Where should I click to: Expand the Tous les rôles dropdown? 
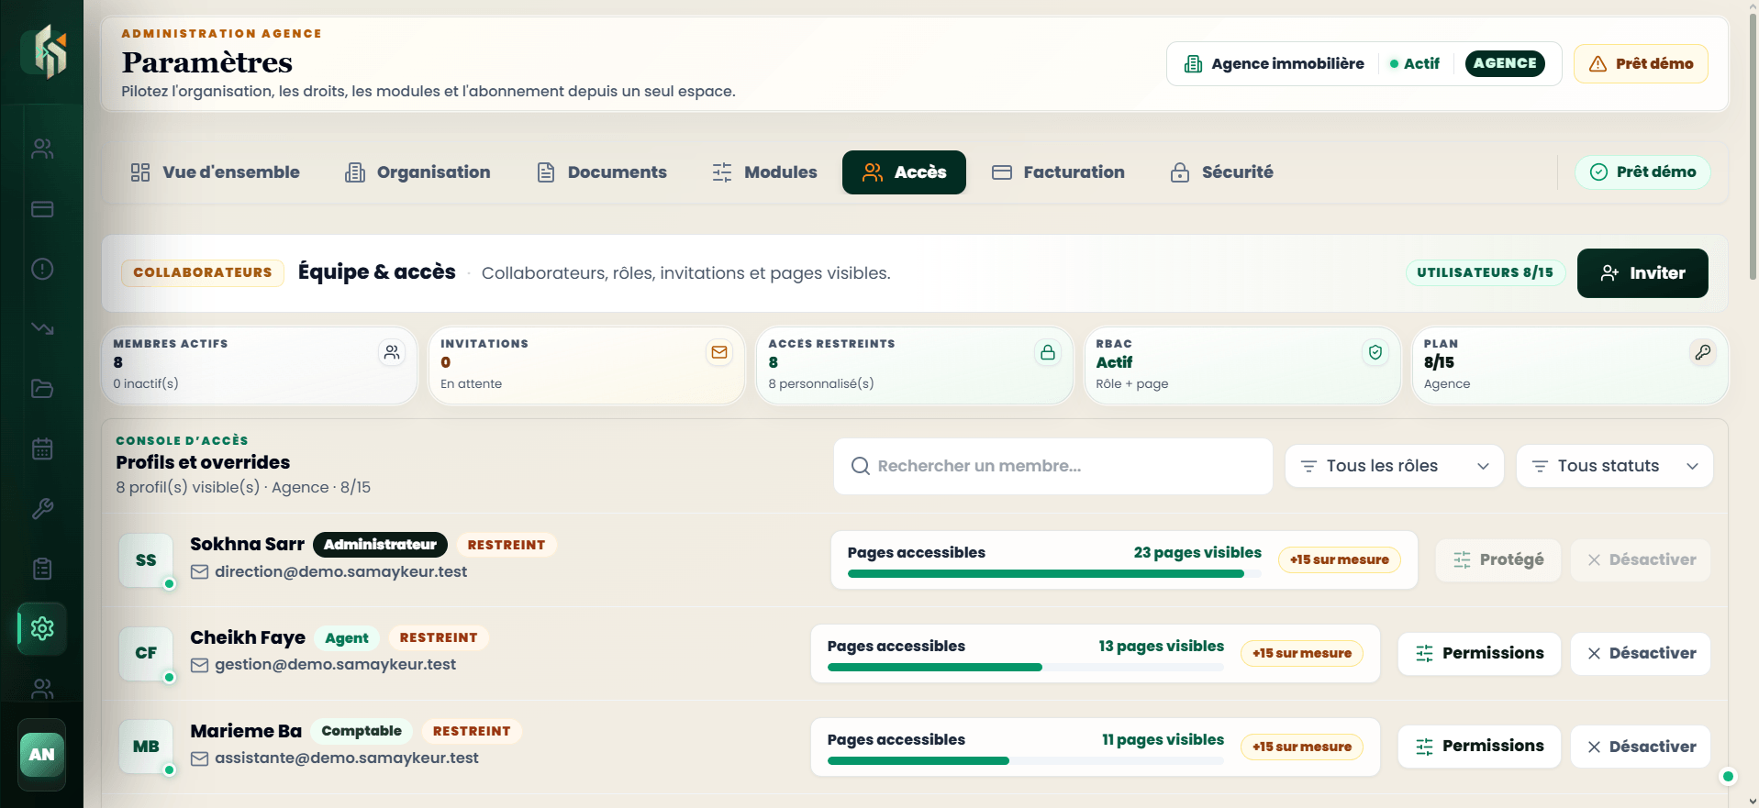(1394, 466)
